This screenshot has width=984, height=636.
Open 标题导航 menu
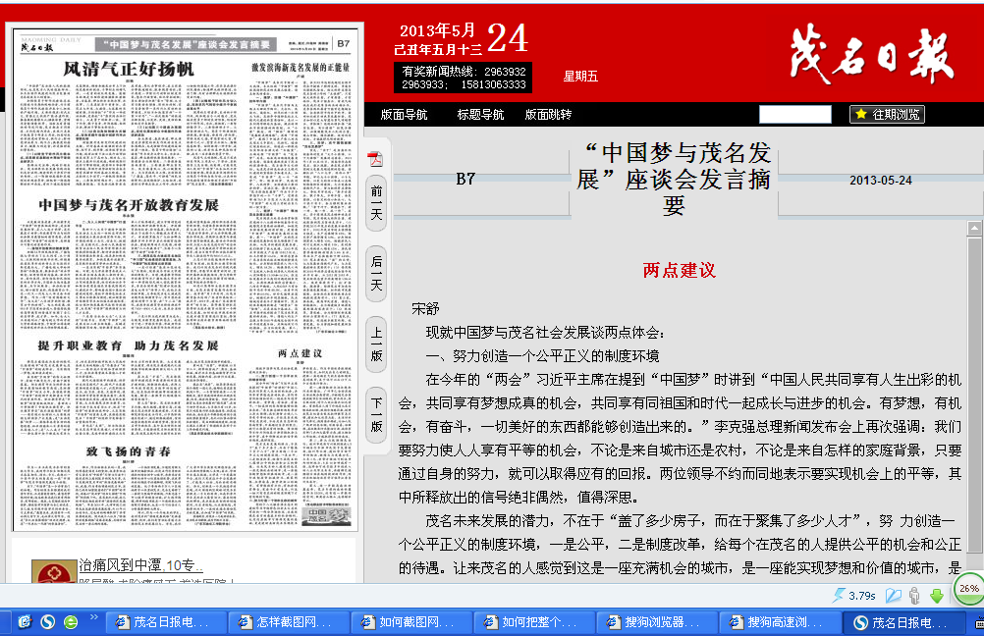[x=480, y=114]
